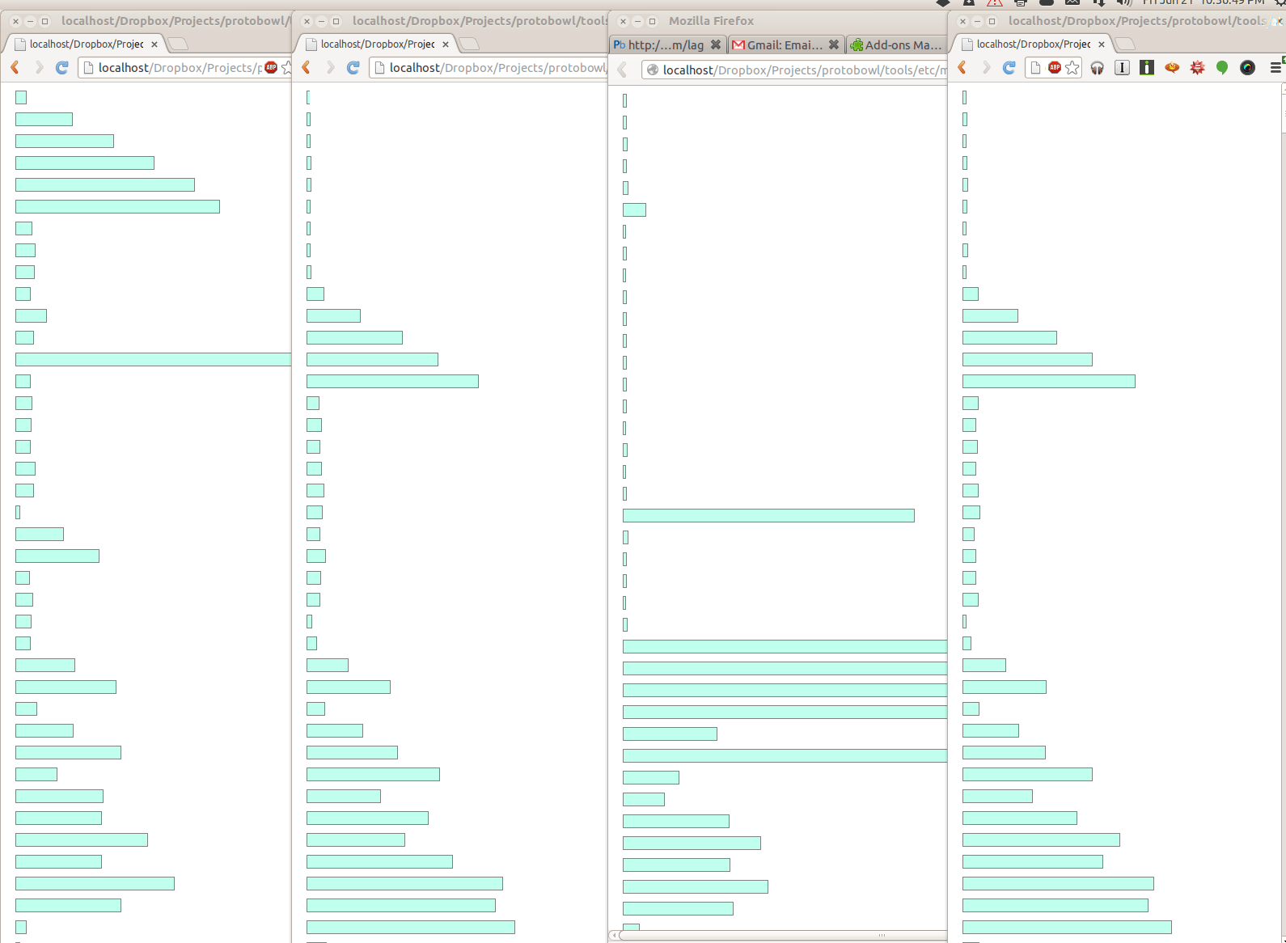1286x943 pixels.
Task: Click the boxed letter I extension icon
Action: pyautogui.click(x=1122, y=68)
